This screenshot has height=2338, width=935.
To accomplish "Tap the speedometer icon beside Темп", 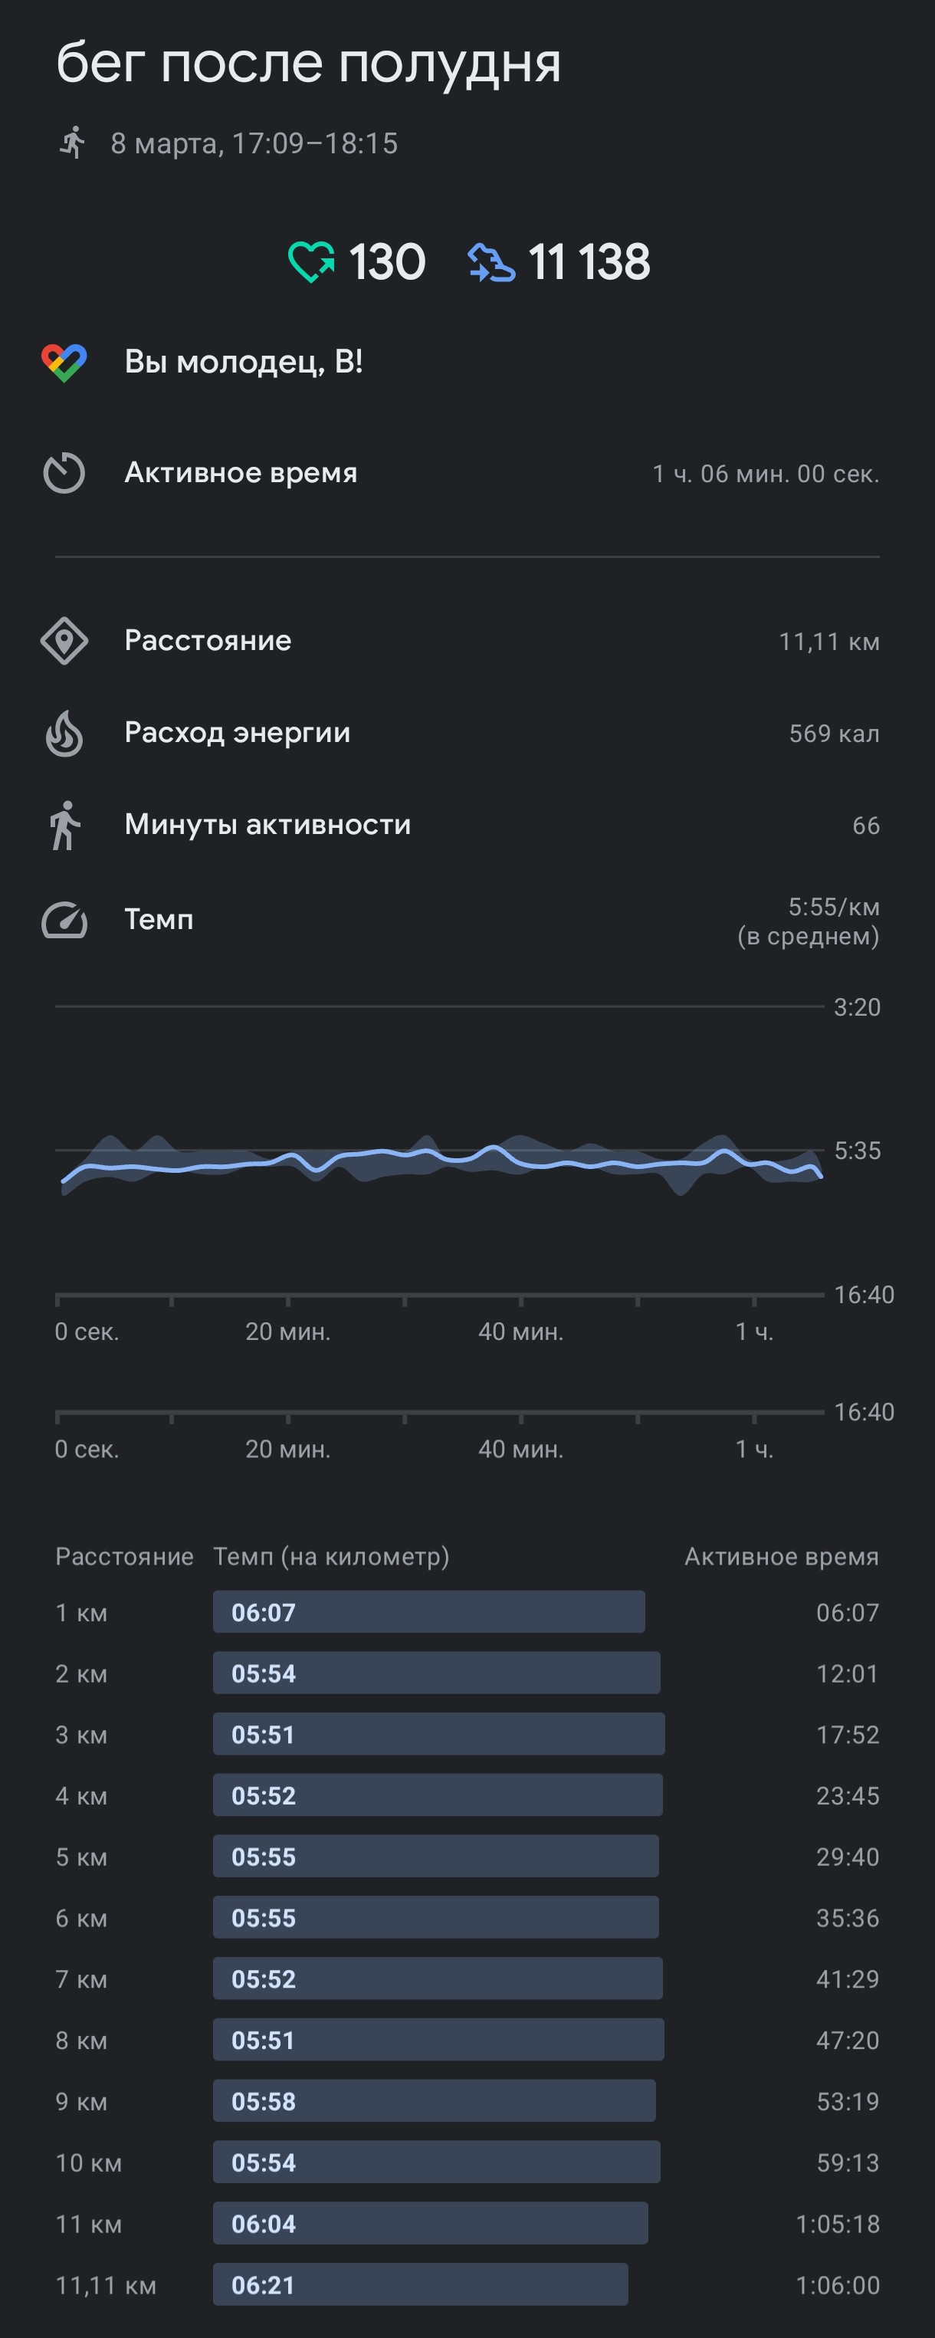I will 64,919.
